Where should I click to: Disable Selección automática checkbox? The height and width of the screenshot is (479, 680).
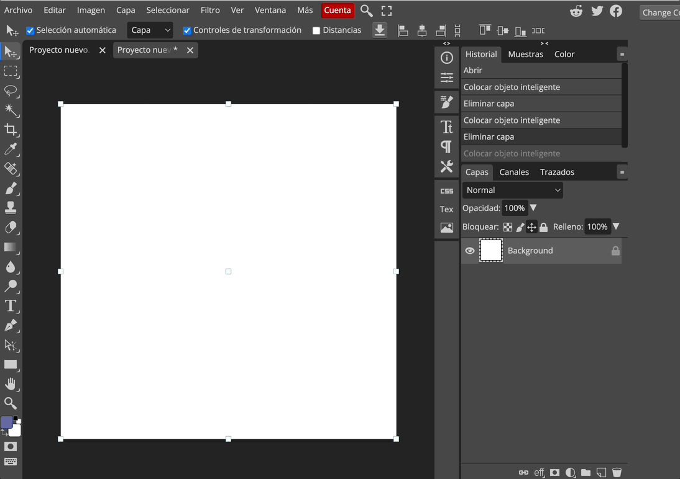30,30
